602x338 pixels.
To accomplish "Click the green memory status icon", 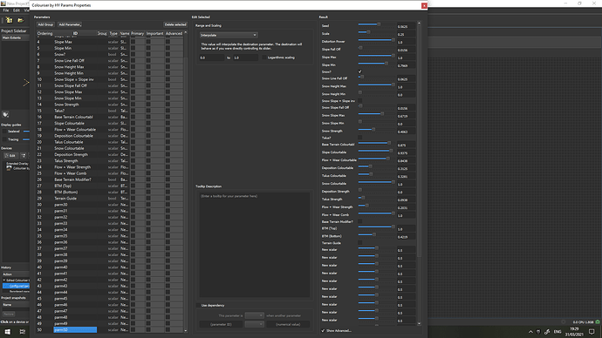I will pyautogui.click(x=598, y=322).
